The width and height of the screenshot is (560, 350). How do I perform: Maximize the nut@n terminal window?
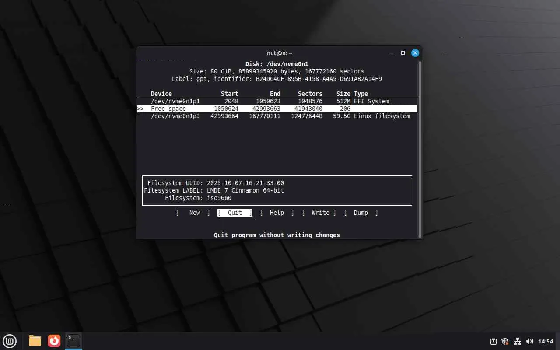[403, 53]
